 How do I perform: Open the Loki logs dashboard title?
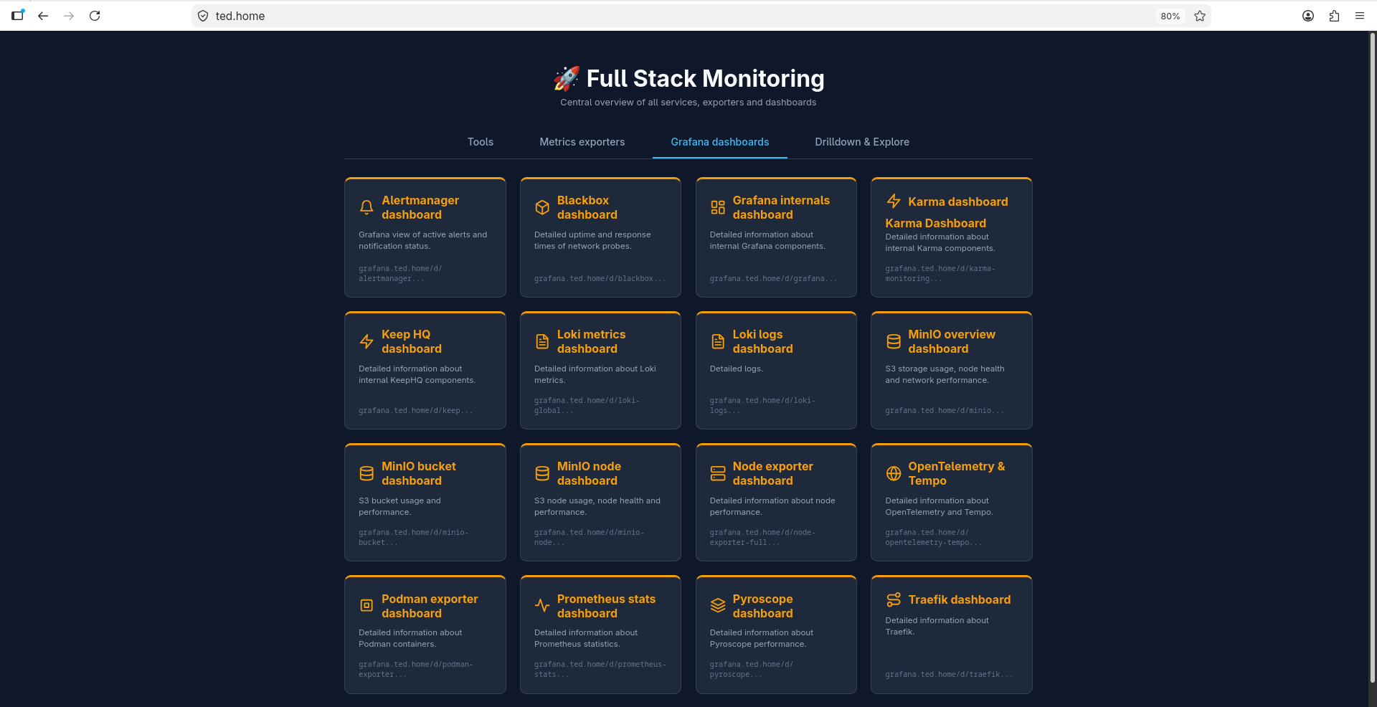point(763,341)
